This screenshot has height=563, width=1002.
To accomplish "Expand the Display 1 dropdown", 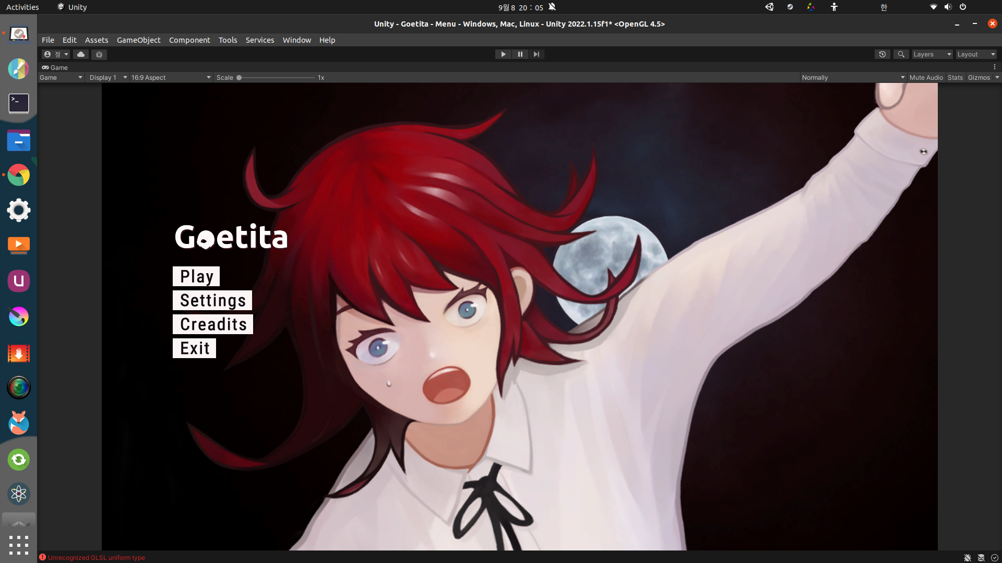I will [x=108, y=78].
